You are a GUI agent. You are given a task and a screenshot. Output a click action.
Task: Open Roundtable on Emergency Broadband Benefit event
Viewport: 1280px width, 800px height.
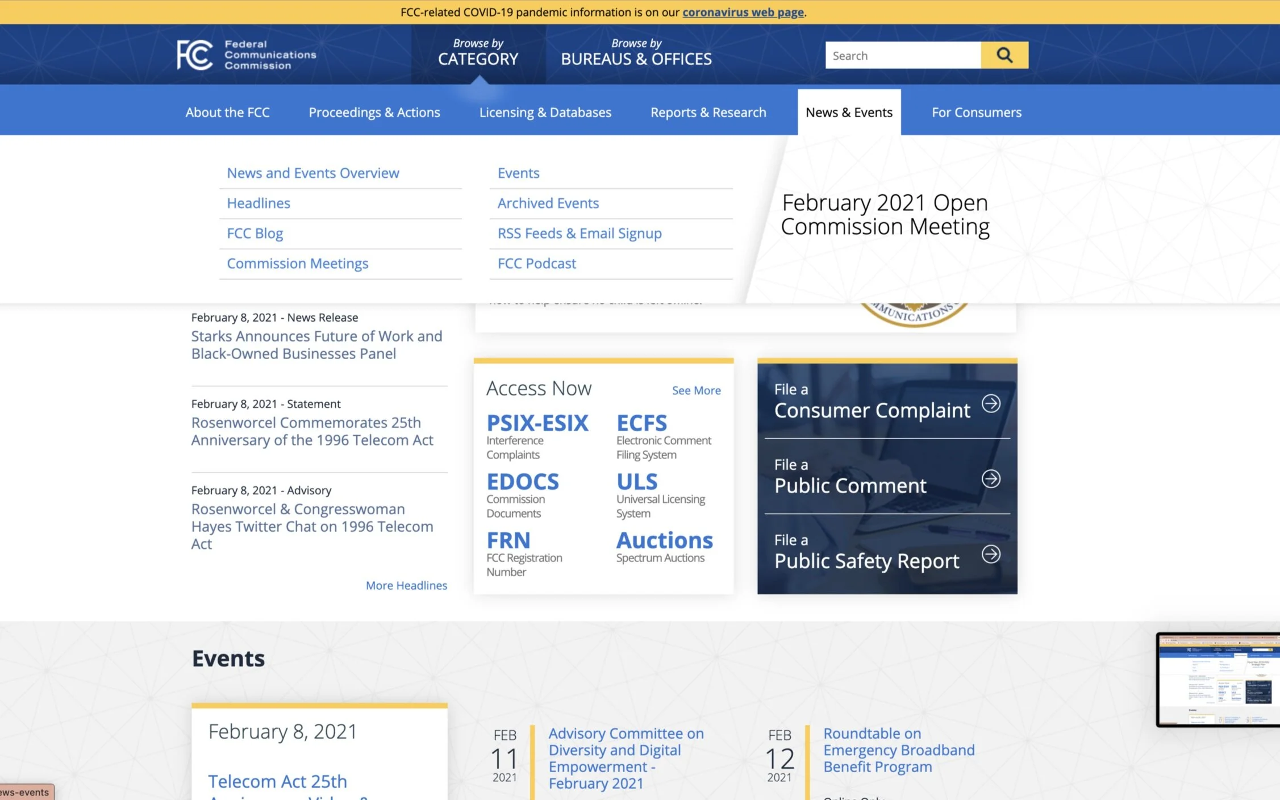pos(899,750)
